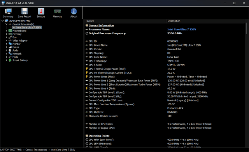249x152 pixels.
Task: Select the CPU S-Spec row label
Action: click(95, 65)
